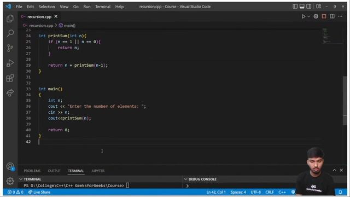Viewport: 350px width, 197px height.
Task: Open the Accounts menu icon
Action: [10, 166]
